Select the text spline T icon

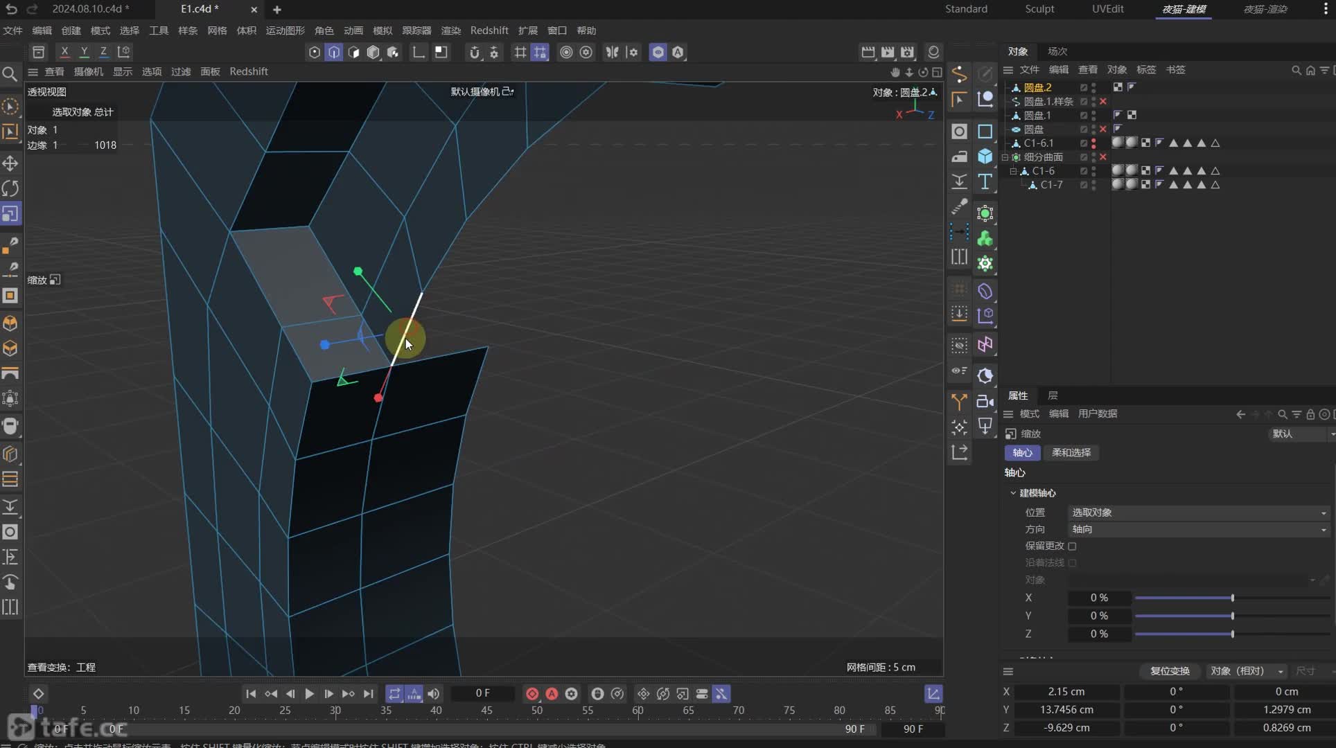tap(985, 181)
